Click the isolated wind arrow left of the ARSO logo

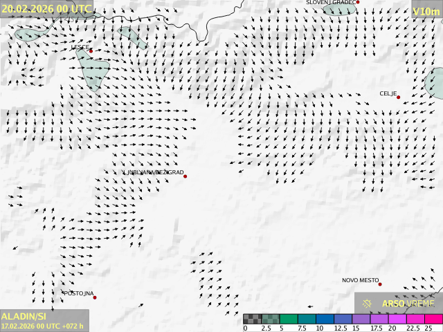[x=311, y=306]
